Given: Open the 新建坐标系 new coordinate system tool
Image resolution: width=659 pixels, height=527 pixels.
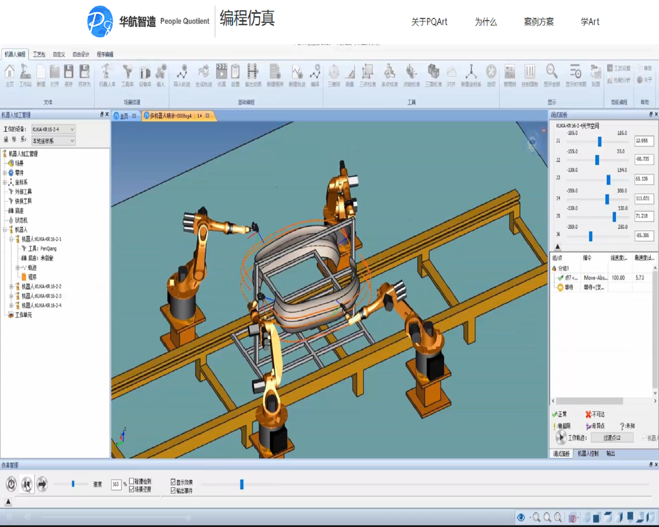Looking at the screenshot, I should 471,75.
